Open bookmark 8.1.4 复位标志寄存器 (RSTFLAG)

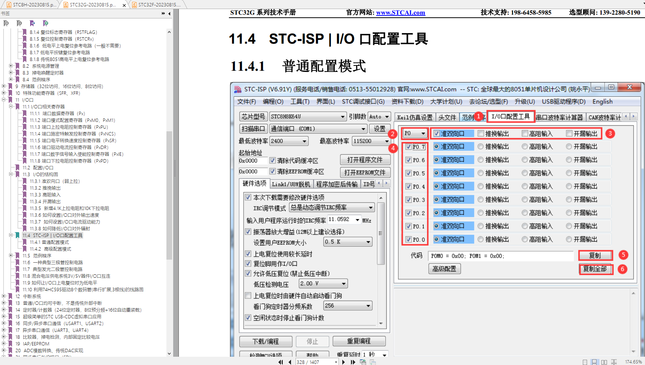(63, 32)
